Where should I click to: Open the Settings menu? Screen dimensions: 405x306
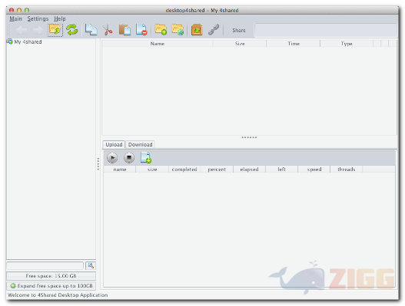point(38,19)
